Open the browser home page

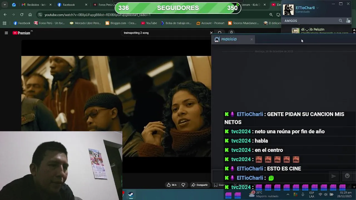click(30, 14)
